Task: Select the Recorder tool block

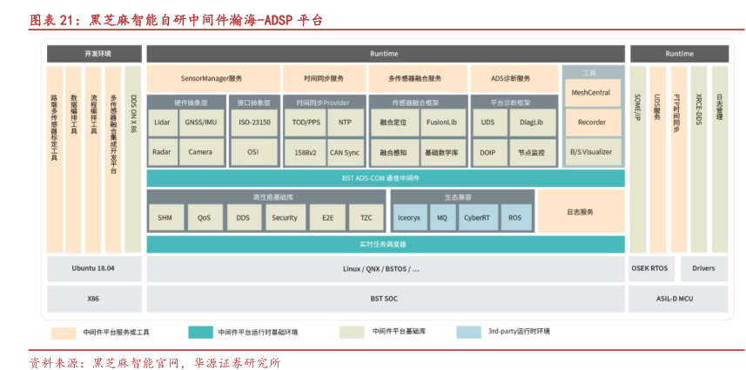Action: pos(592,122)
